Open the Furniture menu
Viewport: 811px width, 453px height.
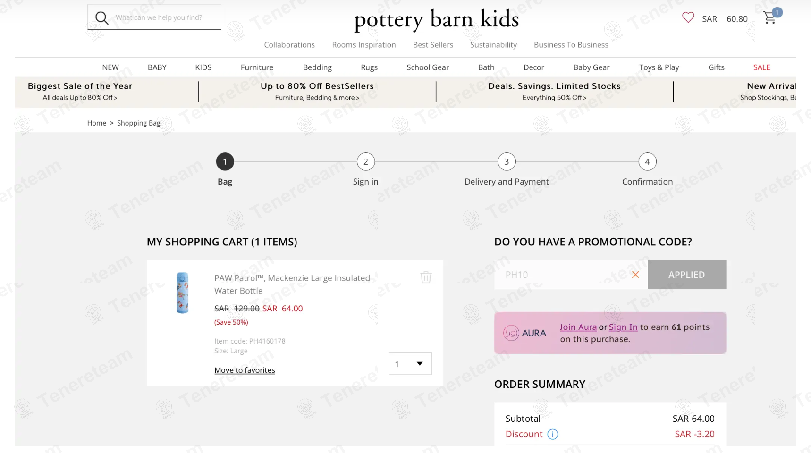tap(257, 67)
